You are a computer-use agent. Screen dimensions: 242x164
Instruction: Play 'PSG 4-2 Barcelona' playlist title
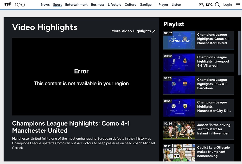(212, 84)
